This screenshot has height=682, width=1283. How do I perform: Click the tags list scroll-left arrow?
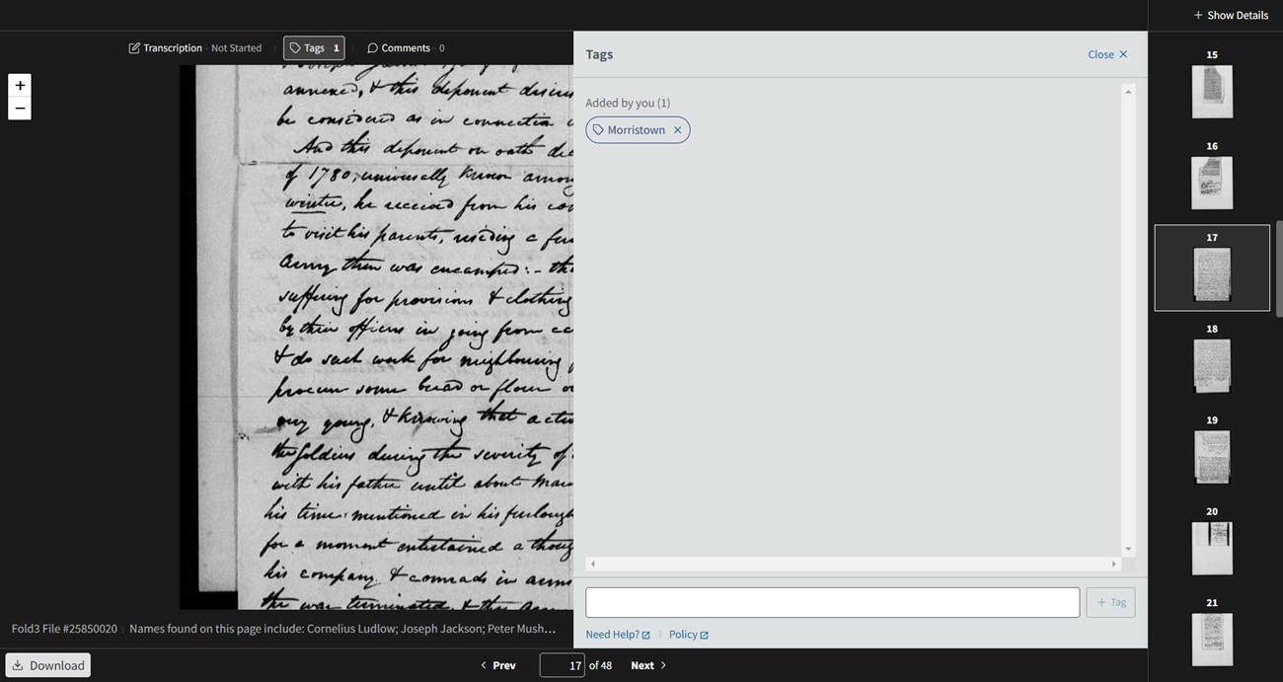[x=592, y=564]
